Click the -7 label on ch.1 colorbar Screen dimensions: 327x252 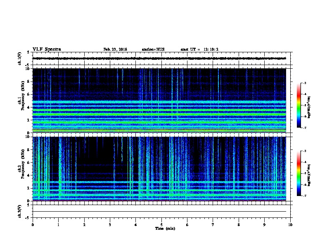304,128
